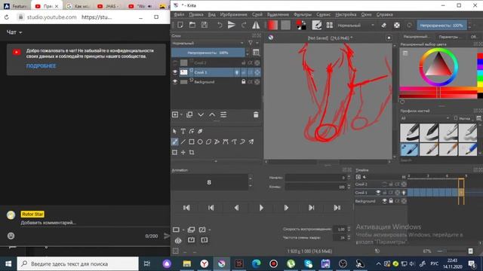Open the Файл menu
The height and width of the screenshot is (271, 483).
179,14
